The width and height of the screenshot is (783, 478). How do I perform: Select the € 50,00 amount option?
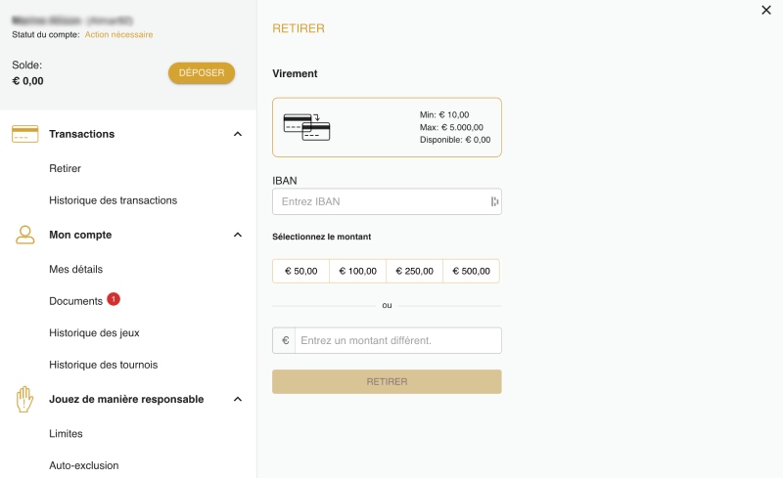(301, 271)
